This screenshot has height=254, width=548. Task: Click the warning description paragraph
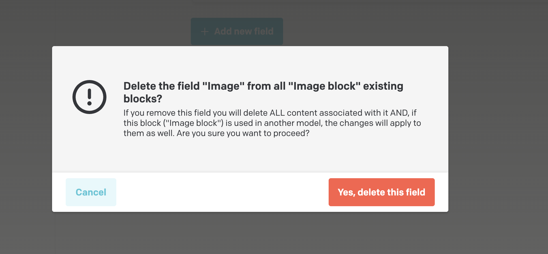click(272, 123)
